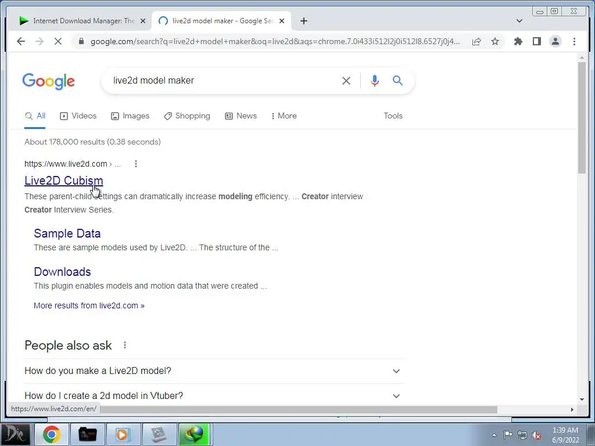Image resolution: width=595 pixels, height=446 pixels.
Task: Submit search with magnifier icon
Action: pyautogui.click(x=397, y=80)
